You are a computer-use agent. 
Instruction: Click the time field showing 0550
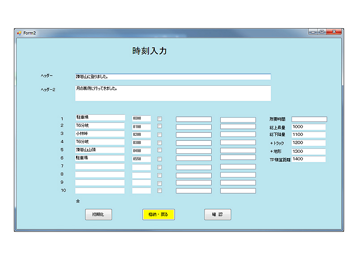coord(141,159)
